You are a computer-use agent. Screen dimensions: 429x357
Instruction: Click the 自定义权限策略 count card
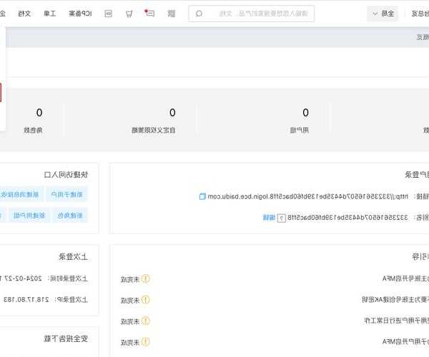[x=172, y=120]
